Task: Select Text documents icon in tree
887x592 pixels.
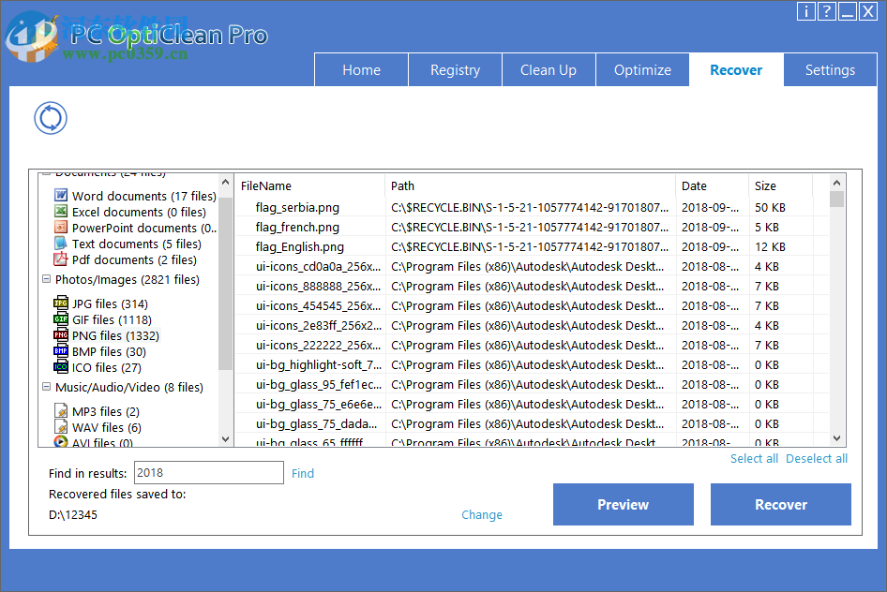Action: (61, 244)
